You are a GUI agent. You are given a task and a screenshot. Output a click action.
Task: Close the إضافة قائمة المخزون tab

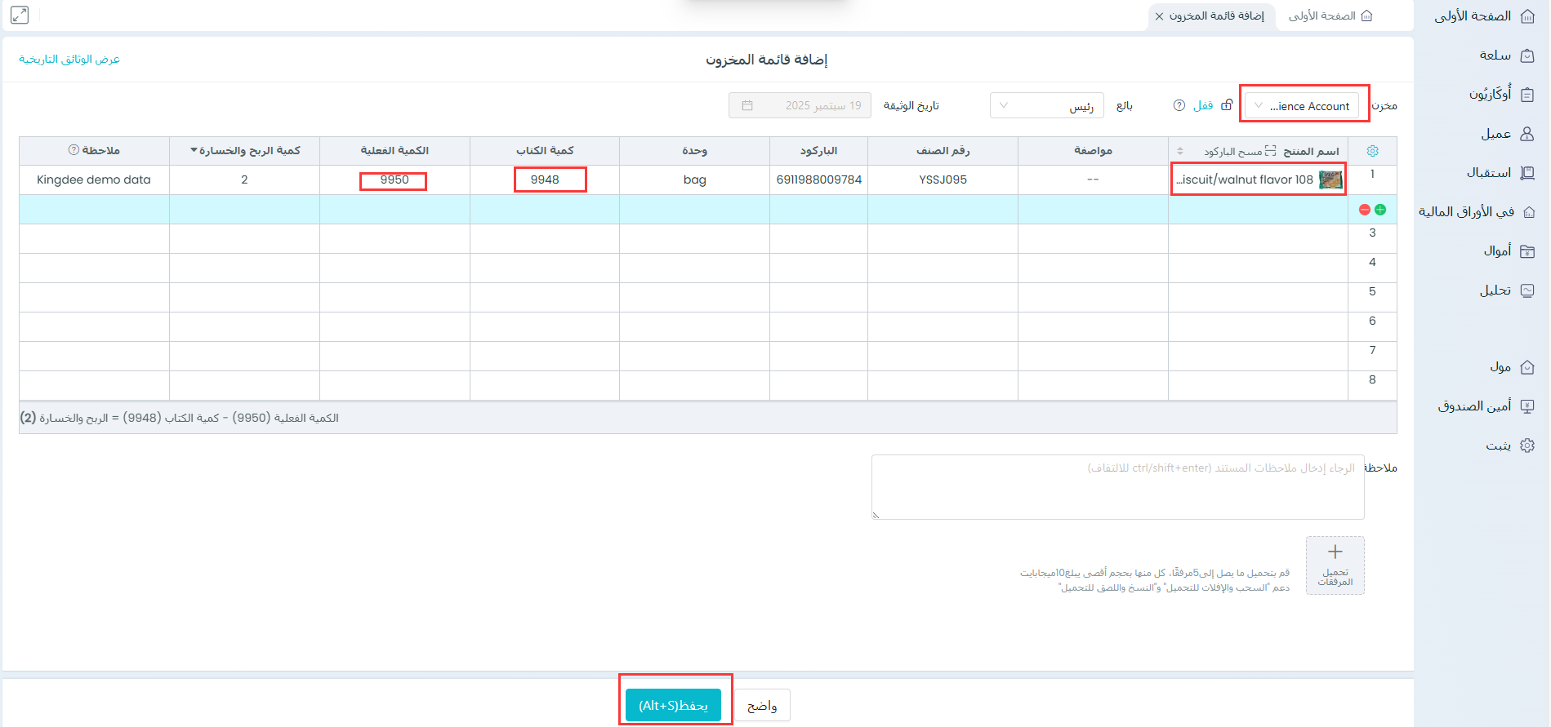(x=1159, y=16)
